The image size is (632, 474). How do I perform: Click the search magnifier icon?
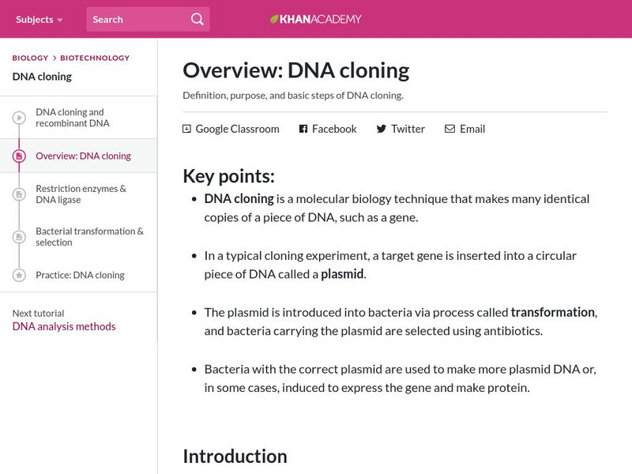(197, 19)
